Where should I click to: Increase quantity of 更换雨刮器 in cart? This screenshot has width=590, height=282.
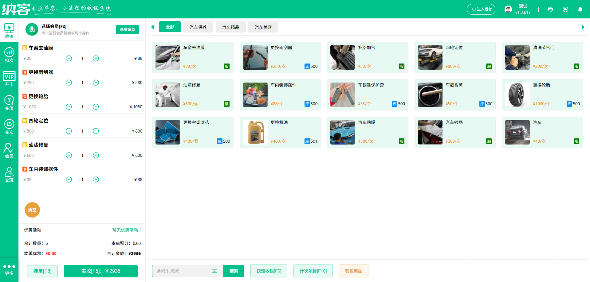tap(96, 83)
